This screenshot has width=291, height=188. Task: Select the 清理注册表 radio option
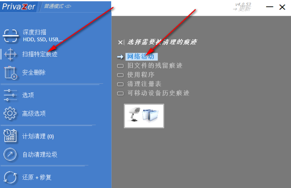click(x=120, y=84)
